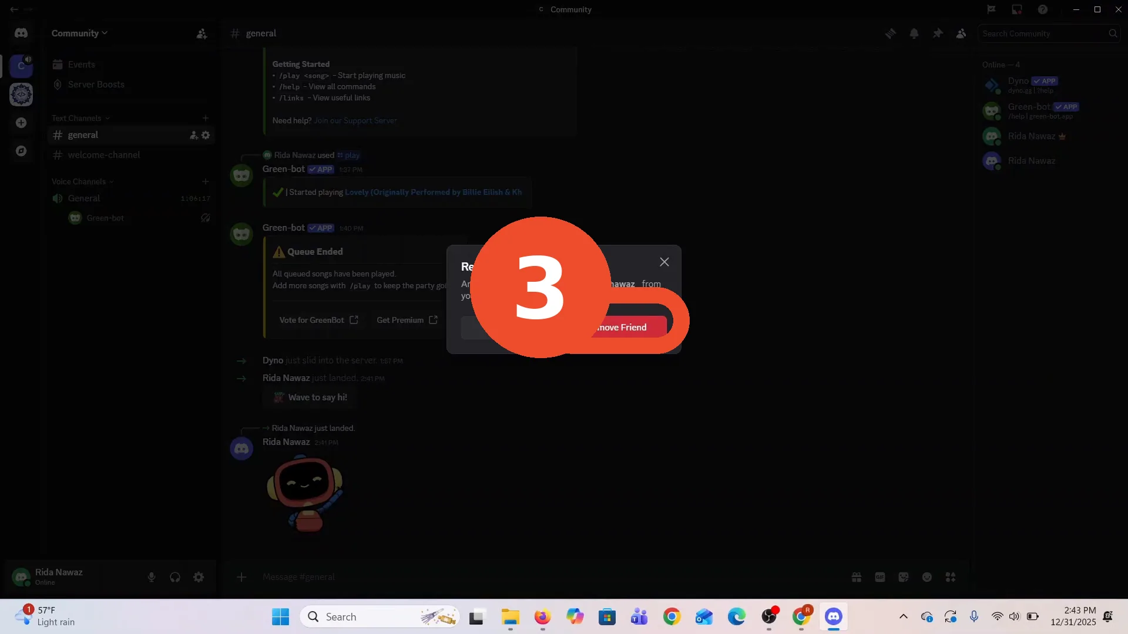1128x634 pixels.
Task: Open Rida Nawaz avatar on latest message
Action: pyautogui.click(x=241, y=449)
